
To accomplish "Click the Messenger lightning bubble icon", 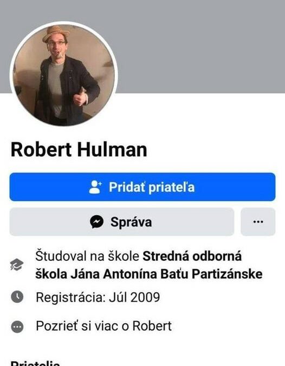I will [x=96, y=222].
